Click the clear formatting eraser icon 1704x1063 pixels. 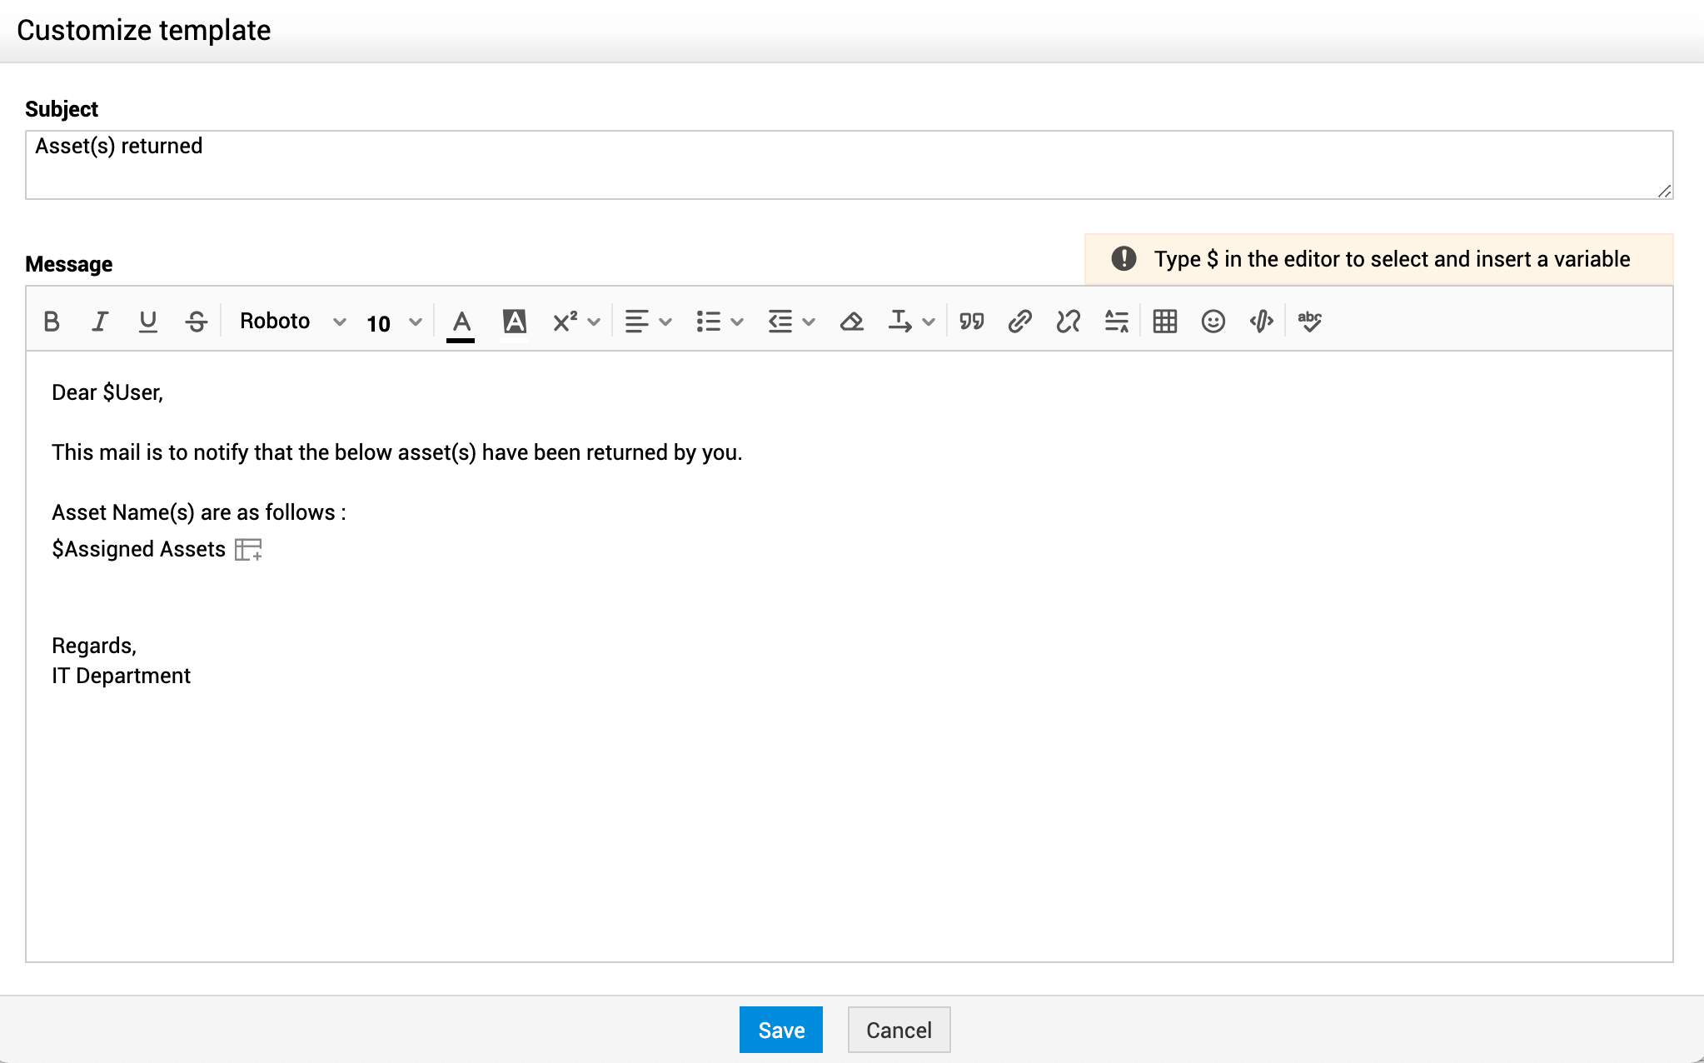(851, 322)
